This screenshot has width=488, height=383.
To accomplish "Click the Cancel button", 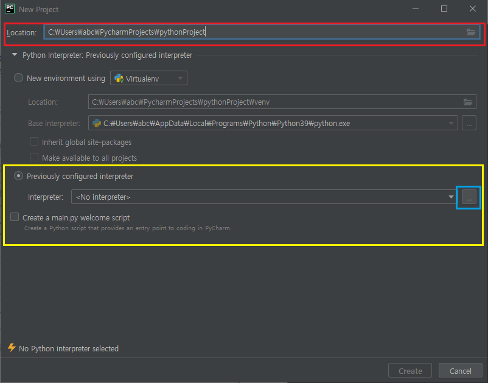I will [460, 371].
